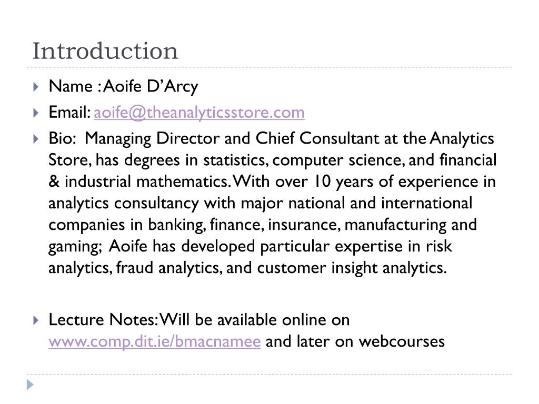Open the www.comp.dit.ie/bmacnamee link
This screenshot has width=539, height=404.
point(155,341)
